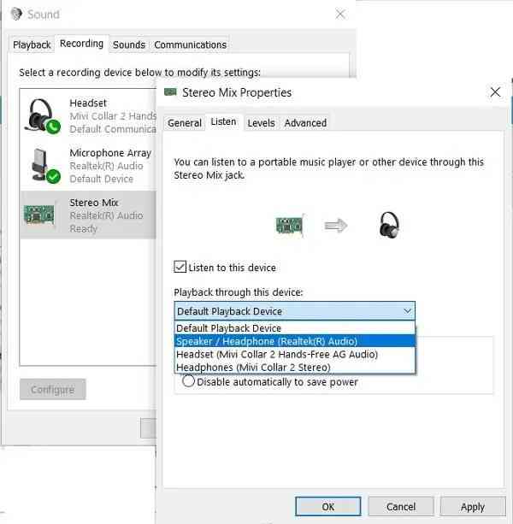
Task: Choose Headset (Mivi Collar 2 Hands-Free AG Audio)
Action: point(294,354)
